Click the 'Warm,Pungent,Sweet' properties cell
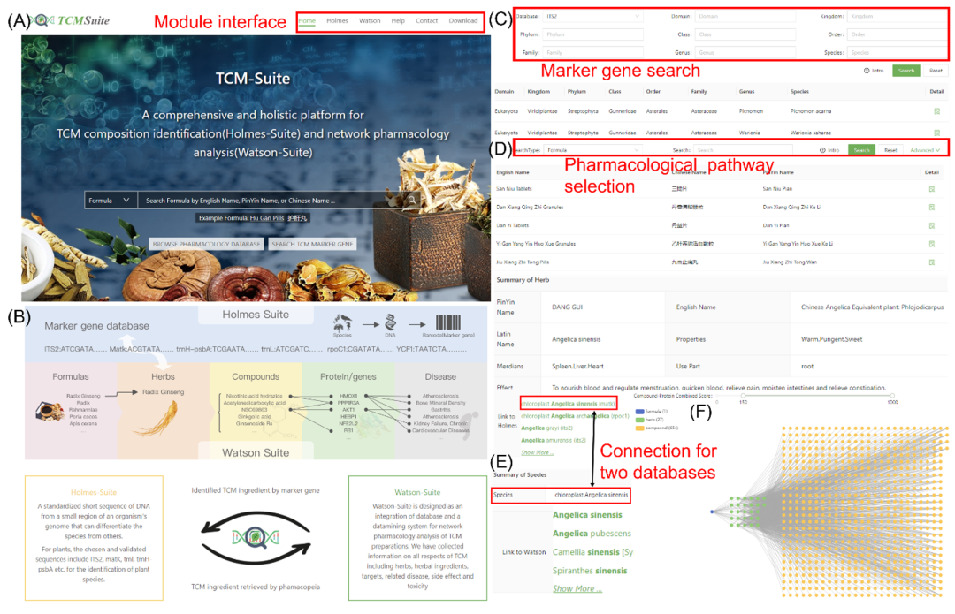Viewport: 955px width, 614px height. pyautogui.click(x=831, y=339)
